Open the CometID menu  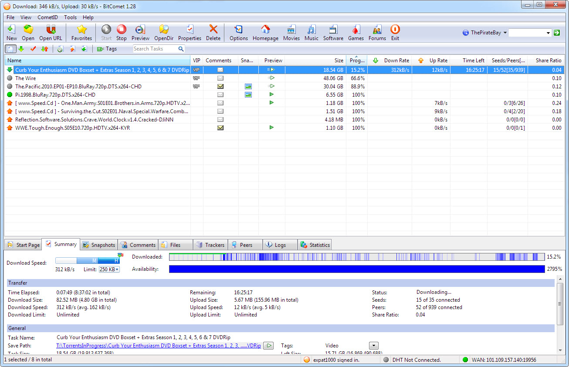pos(48,17)
